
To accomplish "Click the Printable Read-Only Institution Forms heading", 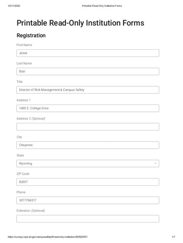I will (x=80, y=23).
